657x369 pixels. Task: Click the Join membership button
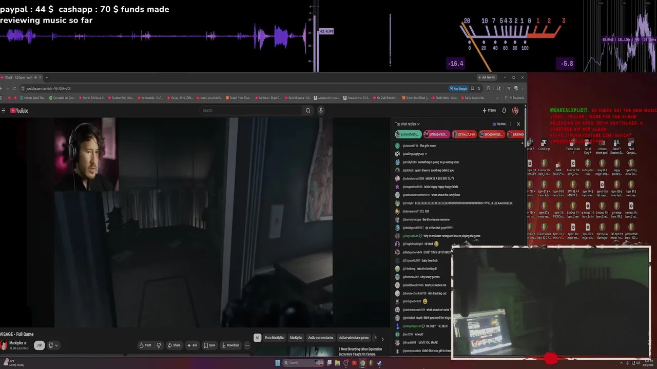coord(39,345)
